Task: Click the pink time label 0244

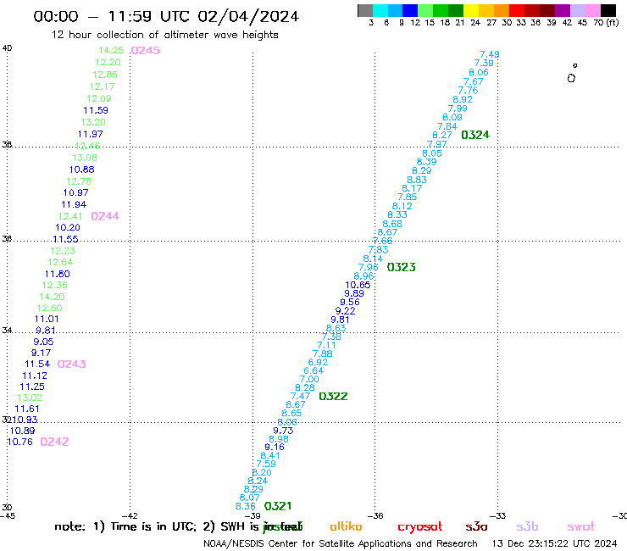Action: 105,216
